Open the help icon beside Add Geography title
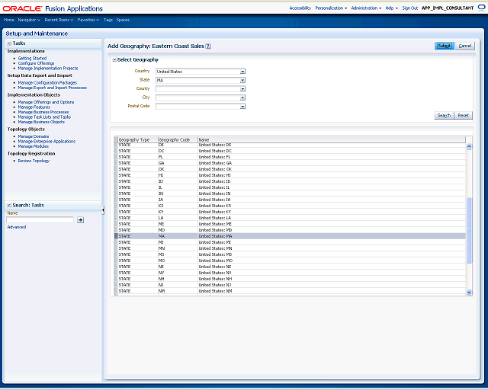488x390 pixels. [208, 46]
